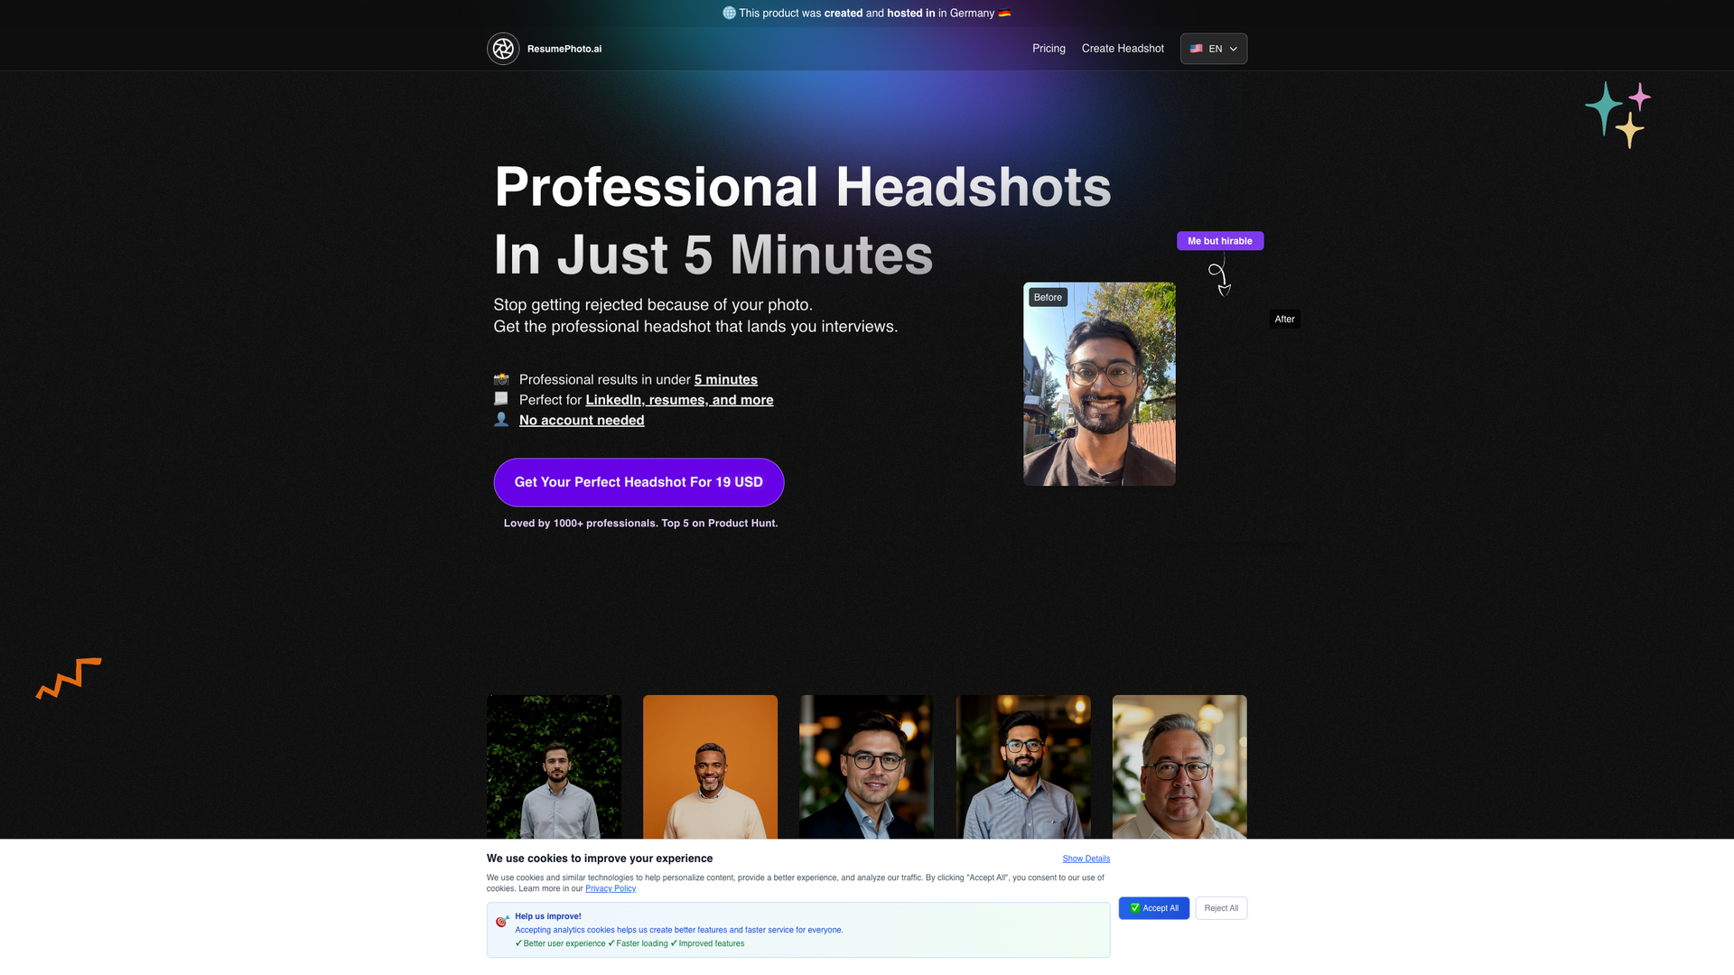Click the ResumePhoto.ai aperture logo
This screenshot has width=1734, height=975.
point(503,49)
